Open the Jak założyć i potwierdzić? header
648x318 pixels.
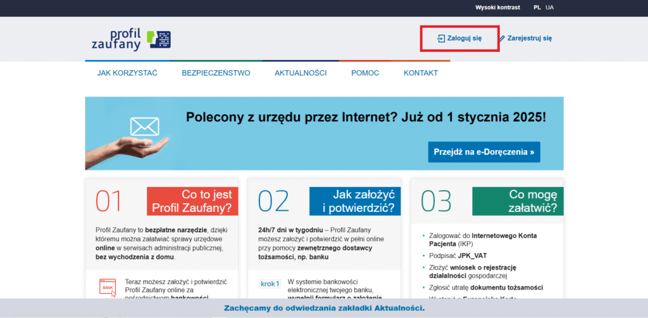pos(355,201)
